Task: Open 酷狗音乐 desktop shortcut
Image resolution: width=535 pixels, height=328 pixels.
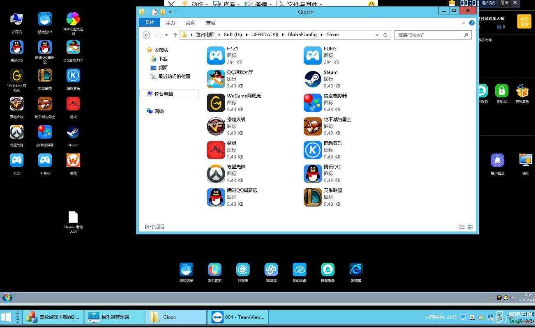Action: [x=73, y=80]
